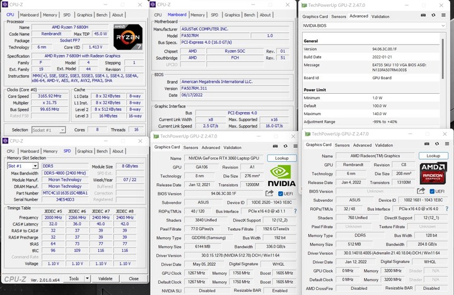This screenshot has height=295, width=454.
Task: Click the Memory Type value GDDR6 (Samsung)
Action: click(x=209, y=238)
